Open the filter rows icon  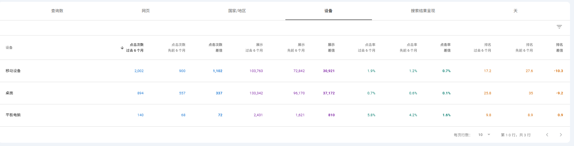pos(559,27)
